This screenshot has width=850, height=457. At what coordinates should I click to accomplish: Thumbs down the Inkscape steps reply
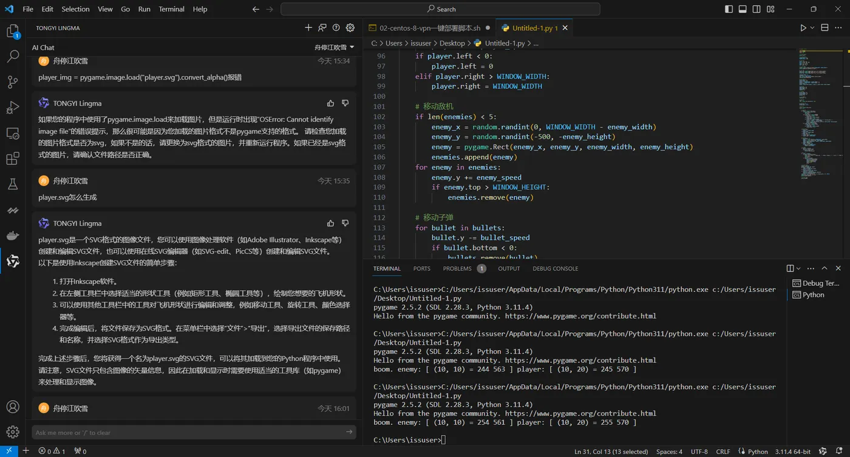point(345,223)
